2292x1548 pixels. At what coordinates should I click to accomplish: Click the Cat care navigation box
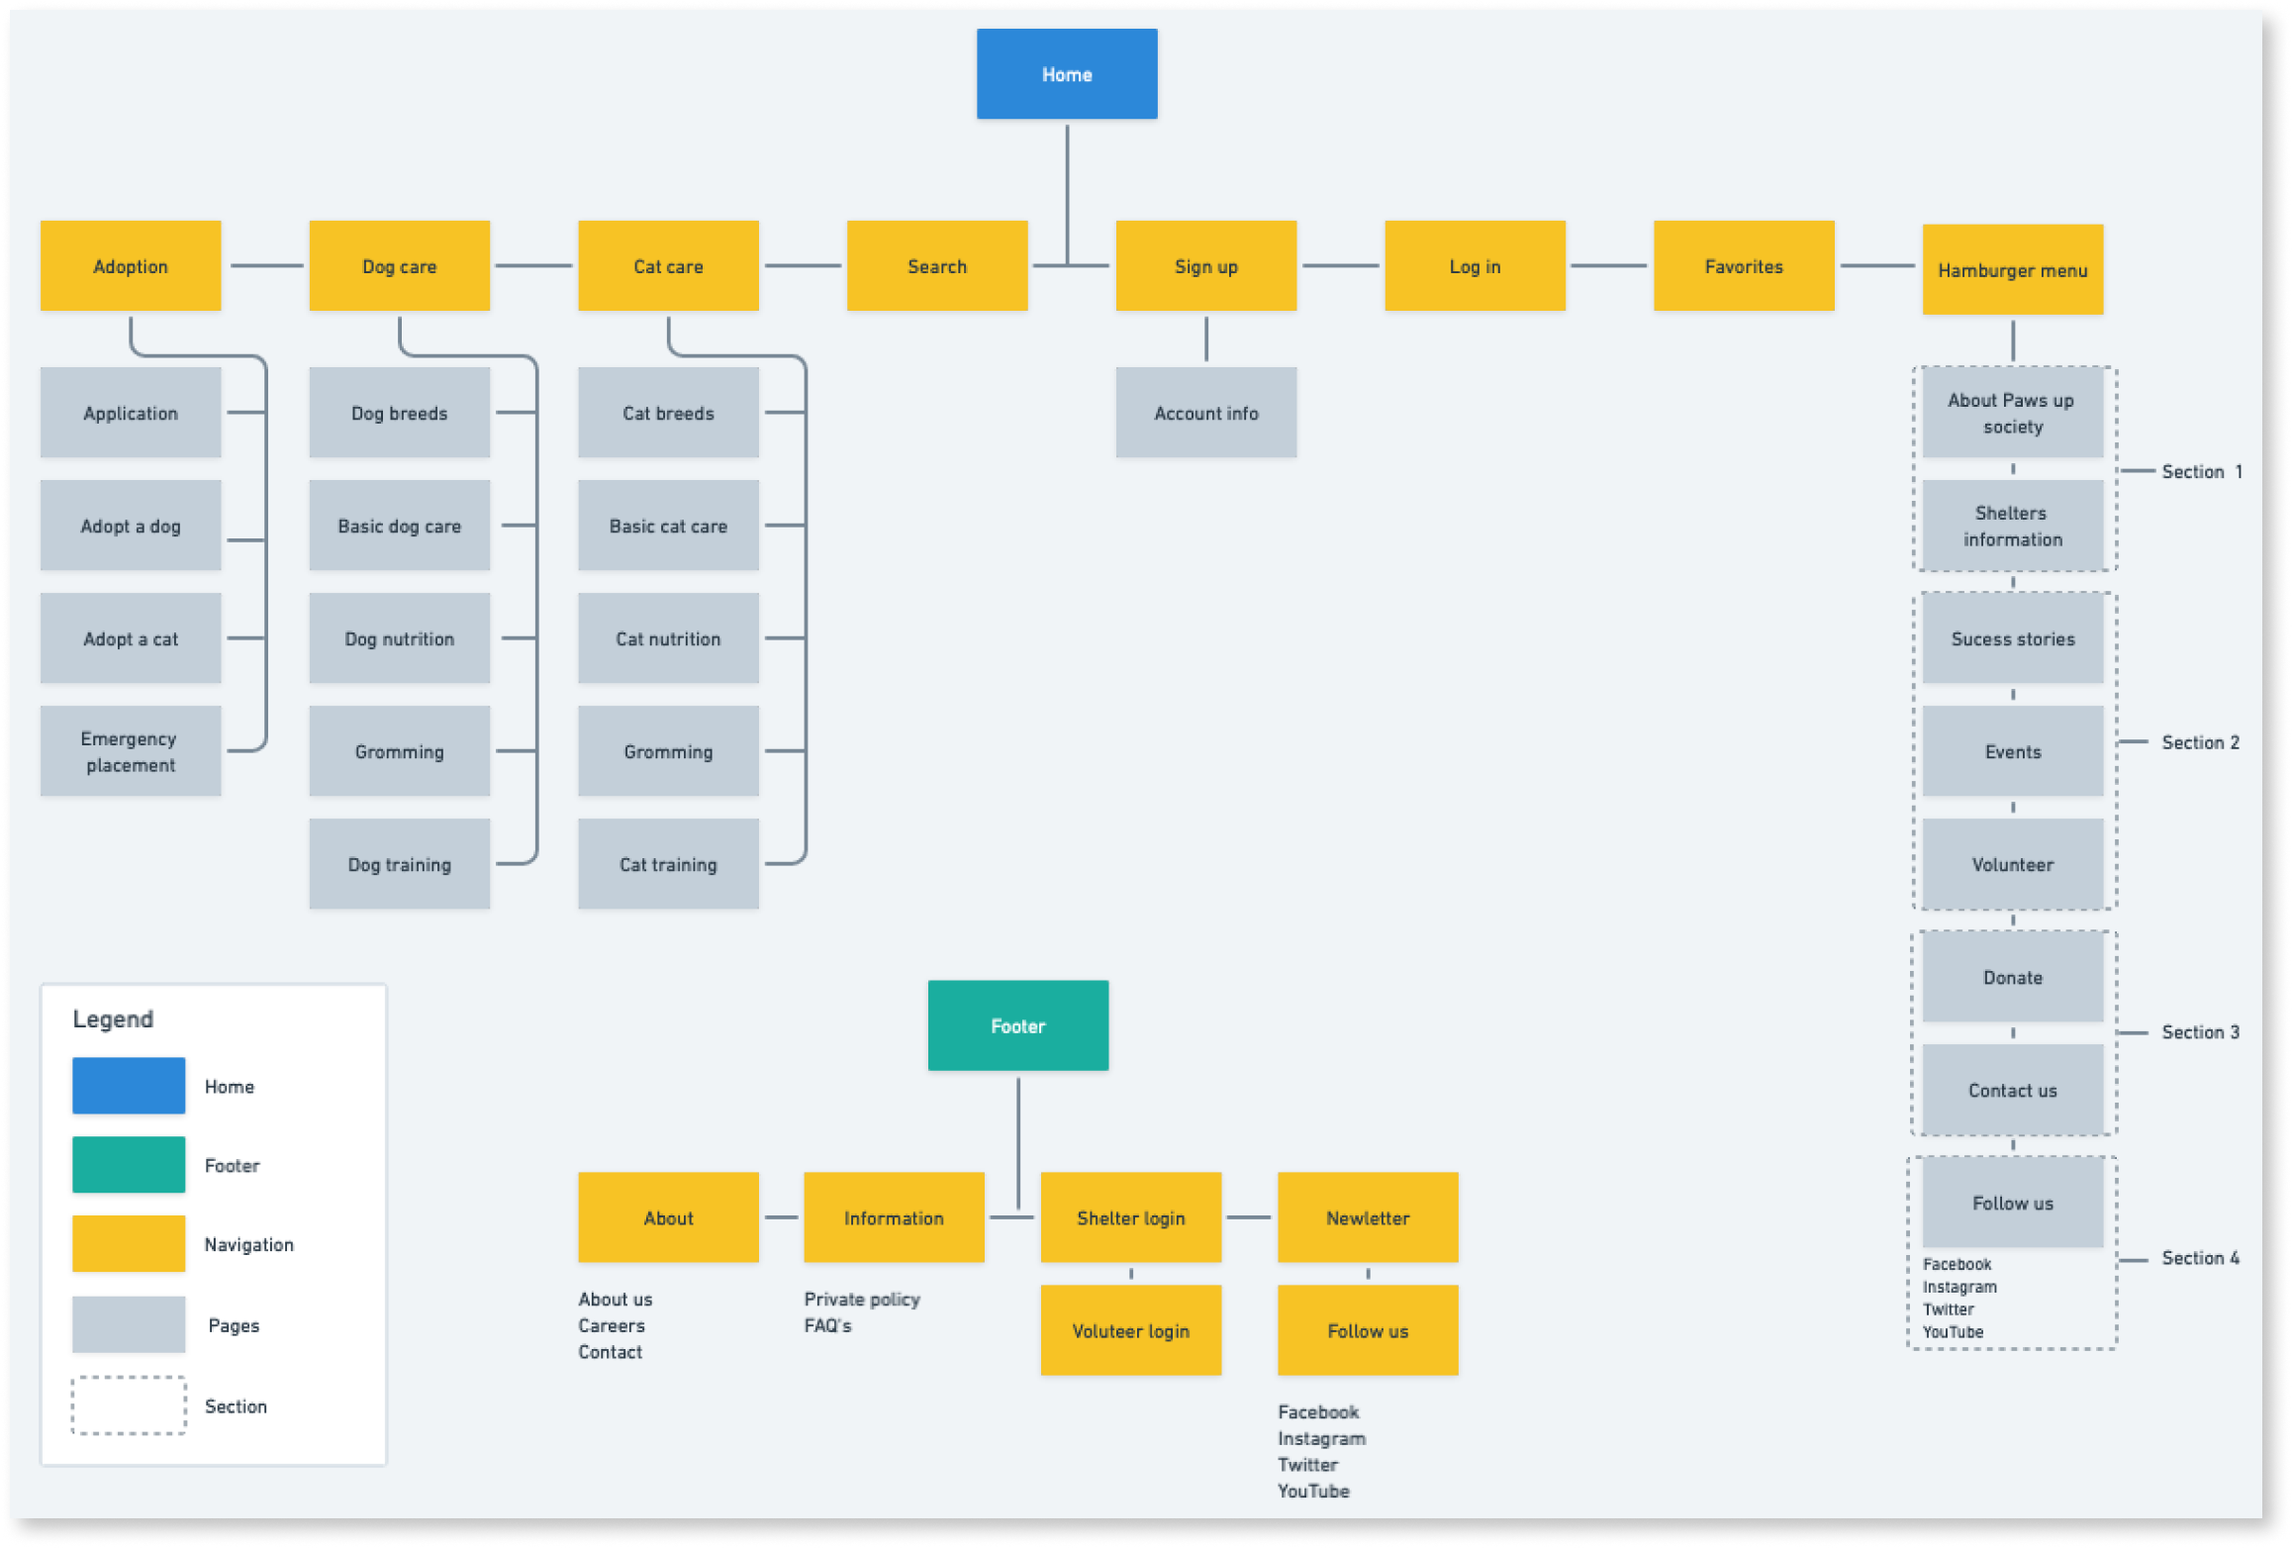(667, 265)
